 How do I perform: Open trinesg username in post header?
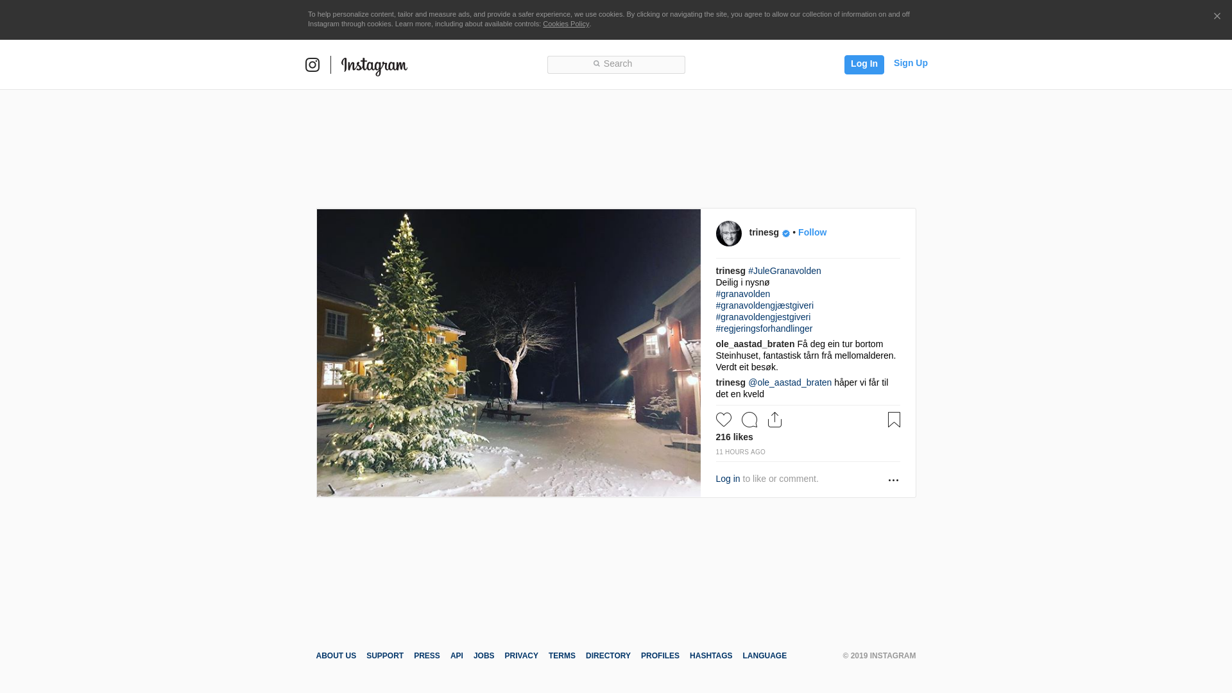pos(764,232)
